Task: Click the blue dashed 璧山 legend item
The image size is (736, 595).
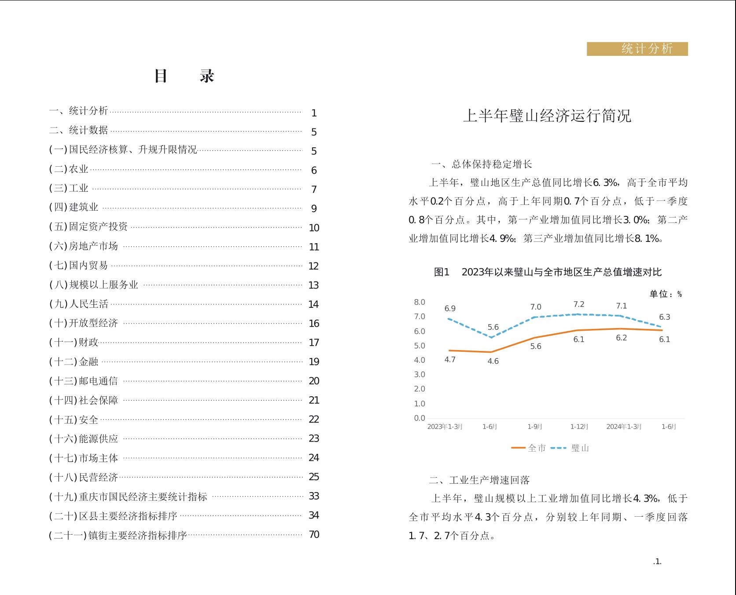Action: (x=570, y=448)
